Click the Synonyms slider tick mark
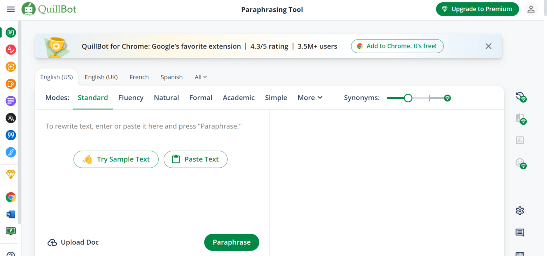Viewport: 547px width, 256px height. (x=429, y=98)
